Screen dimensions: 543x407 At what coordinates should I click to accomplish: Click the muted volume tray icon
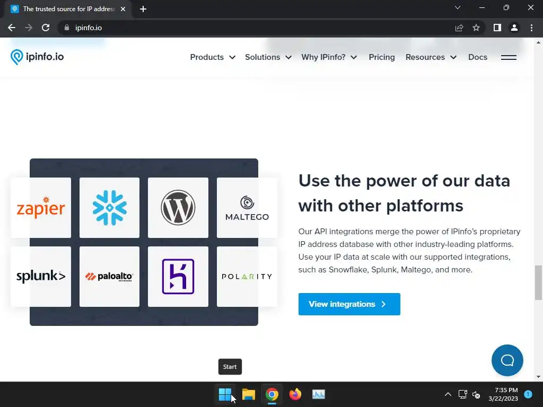tap(477, 394)
